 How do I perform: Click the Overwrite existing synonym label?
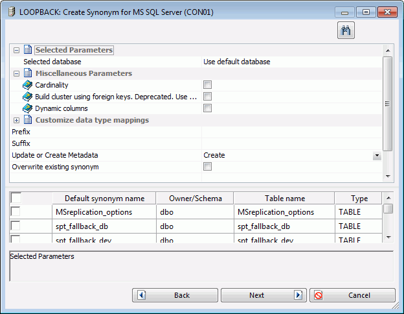click(x=55, y=167)
